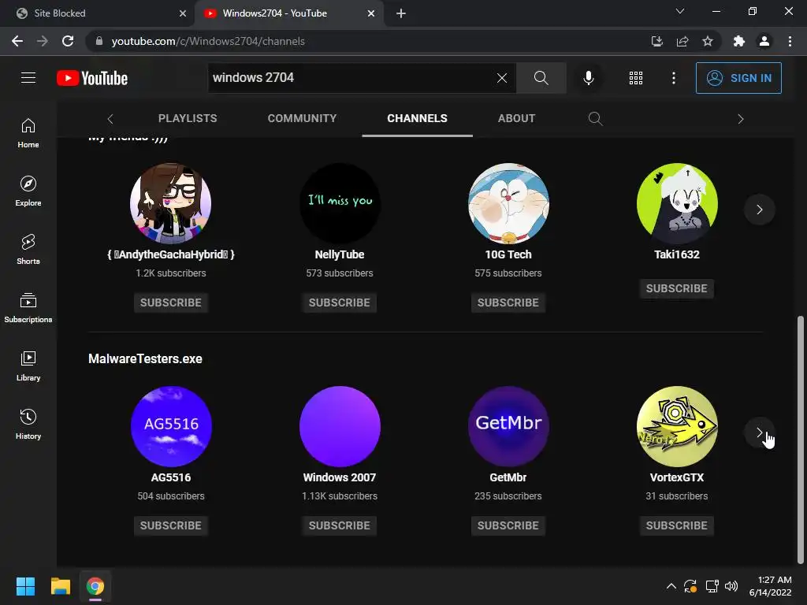Open the GetMbr channel avatar
This screenshot has width=807, height=605.
508,426
